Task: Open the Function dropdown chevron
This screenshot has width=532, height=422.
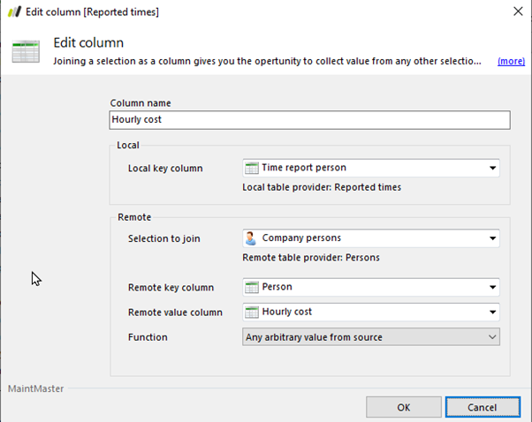Action: point(492,337)
